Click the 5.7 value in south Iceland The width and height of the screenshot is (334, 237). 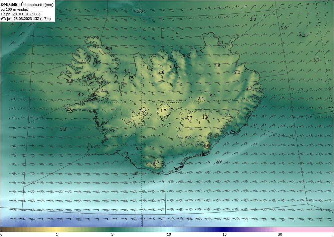pyautogui.click(x=139, y=148)
